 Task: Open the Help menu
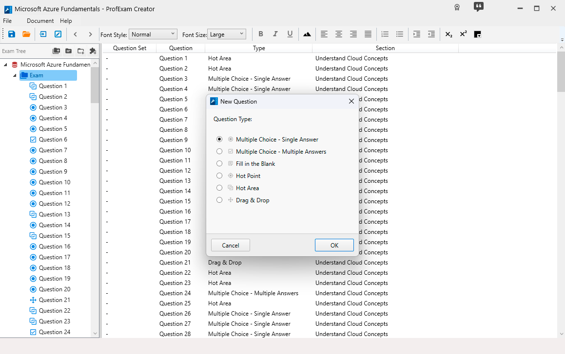66,21
